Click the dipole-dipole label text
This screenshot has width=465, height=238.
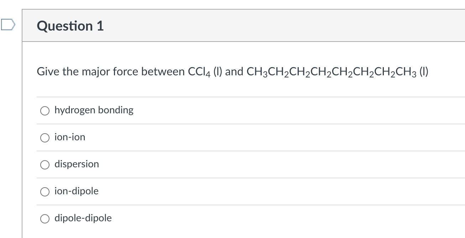click(83, 218)
